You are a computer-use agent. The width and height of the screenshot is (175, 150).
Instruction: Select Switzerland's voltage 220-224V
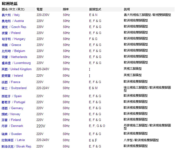43,88
